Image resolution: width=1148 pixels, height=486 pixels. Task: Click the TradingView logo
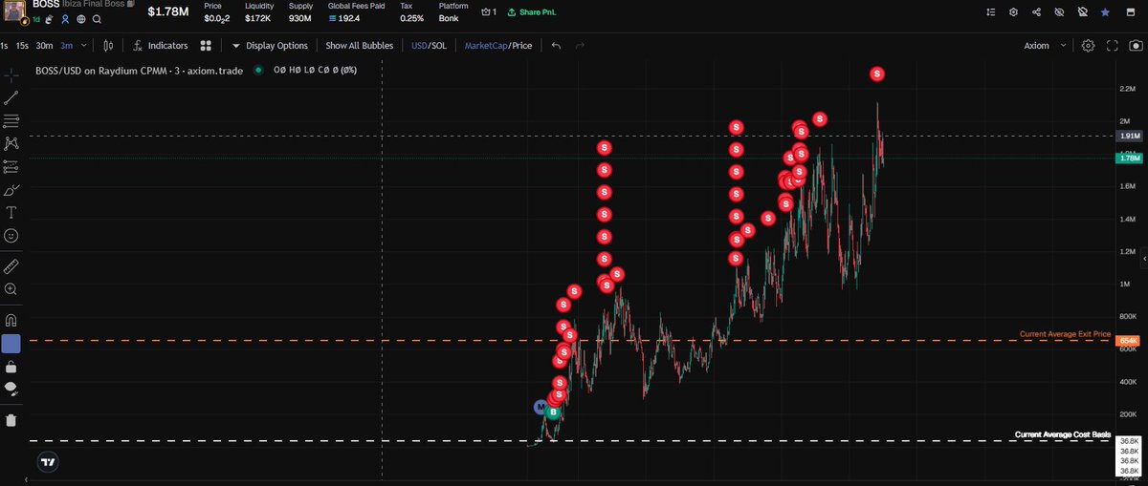tap(47, 461)
